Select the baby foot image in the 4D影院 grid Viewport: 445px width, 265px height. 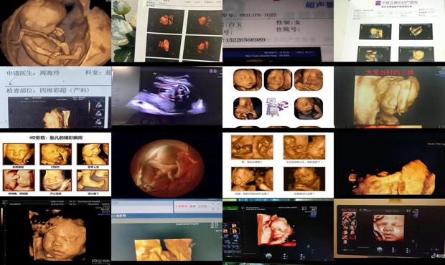93,180
